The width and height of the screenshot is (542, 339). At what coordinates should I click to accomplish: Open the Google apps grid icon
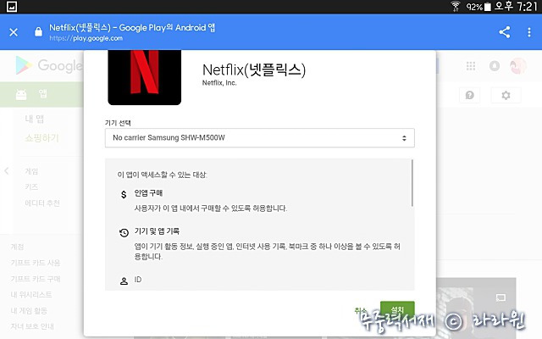(471, 66)
